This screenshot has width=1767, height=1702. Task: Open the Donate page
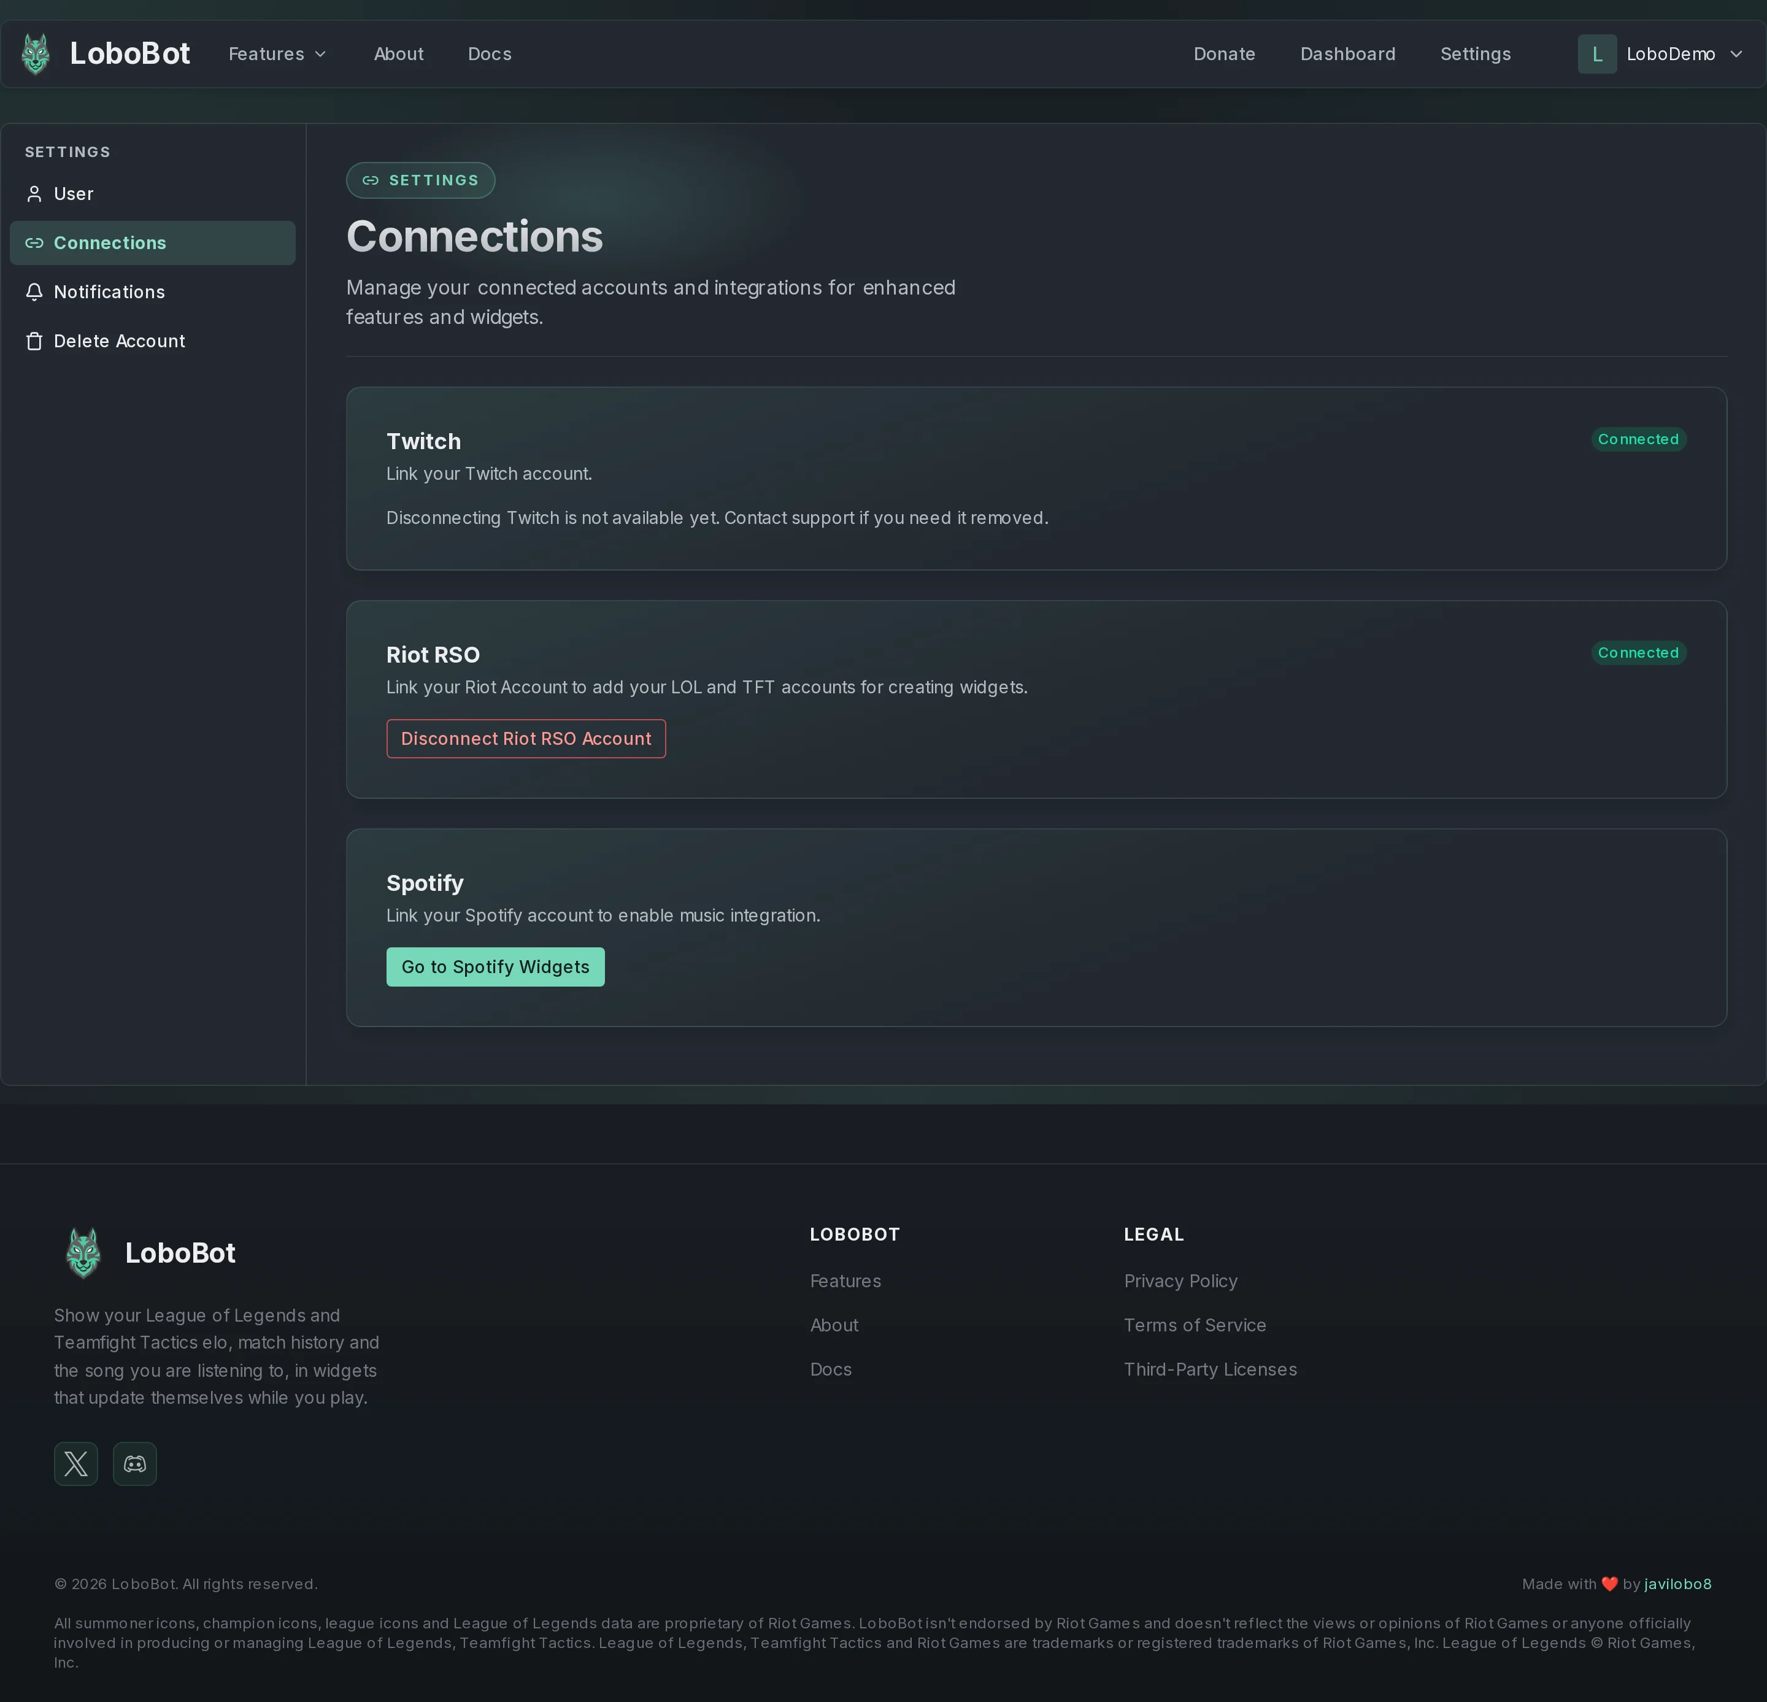pos(1224,54)
